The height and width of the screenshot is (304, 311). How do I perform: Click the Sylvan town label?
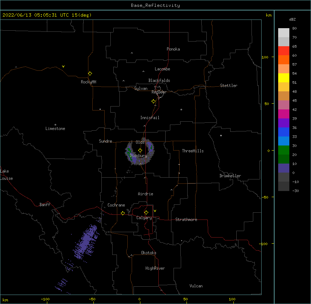[x=141, y=88]
